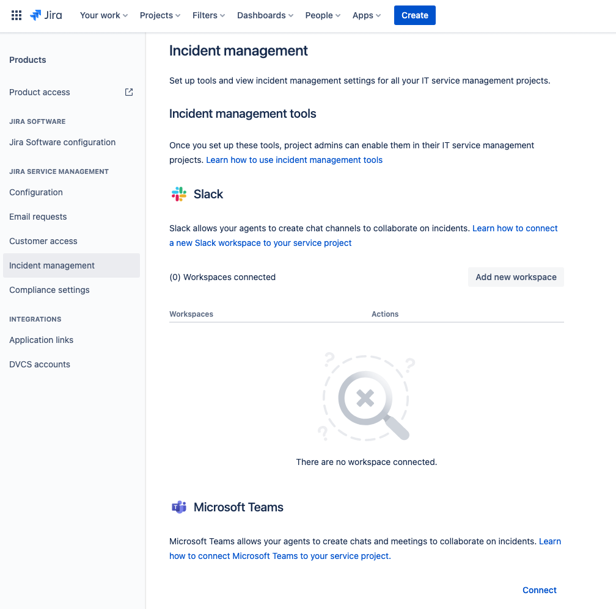Click the Slack logo icon

point(178,194)
